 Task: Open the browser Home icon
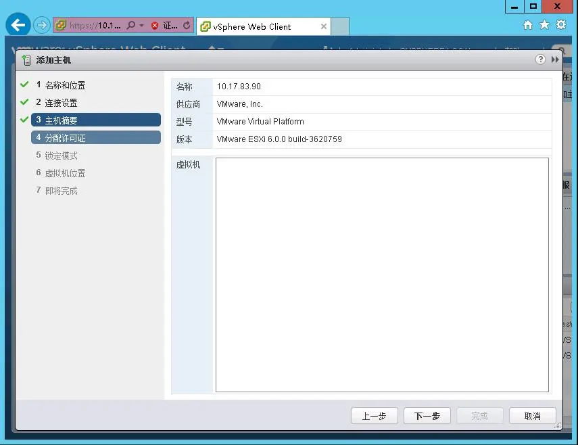pos(528,25)
